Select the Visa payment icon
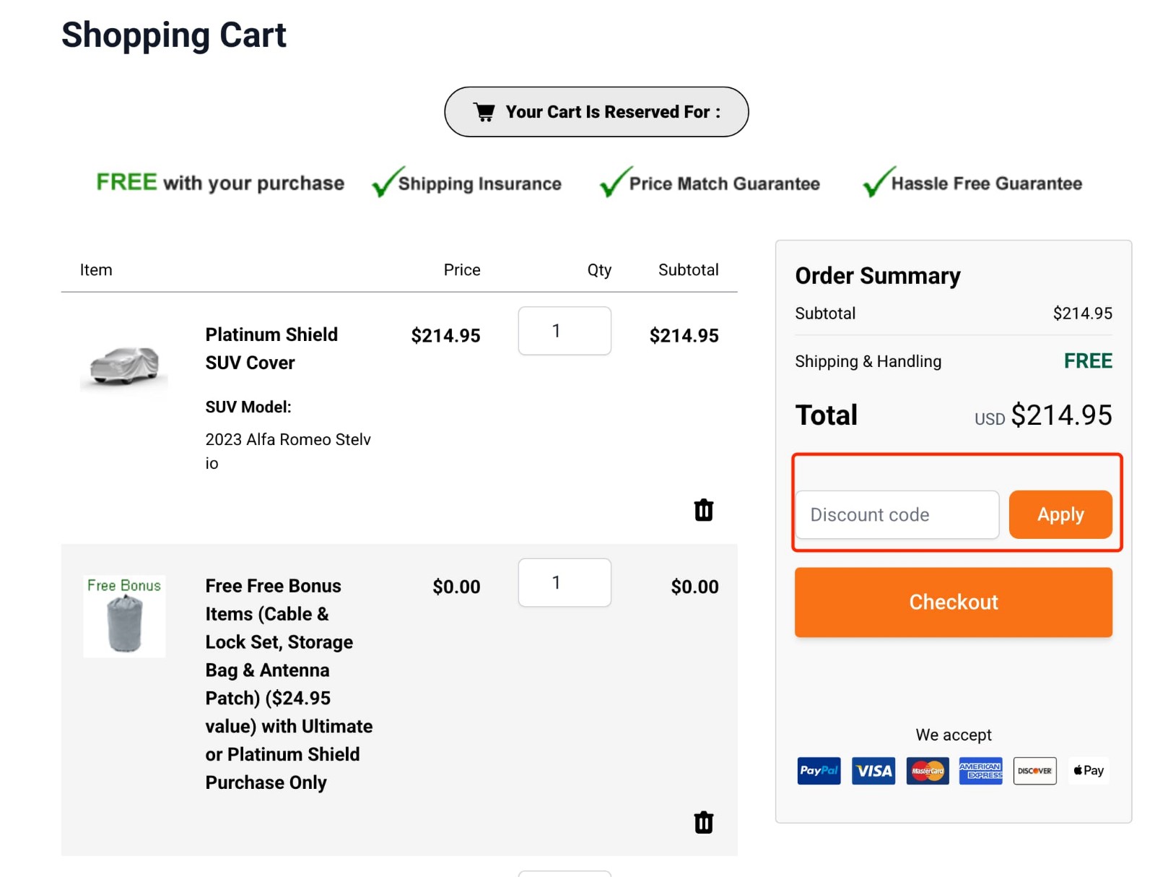1155x877 pixels. pyautogui.click(x=873, y=771)
